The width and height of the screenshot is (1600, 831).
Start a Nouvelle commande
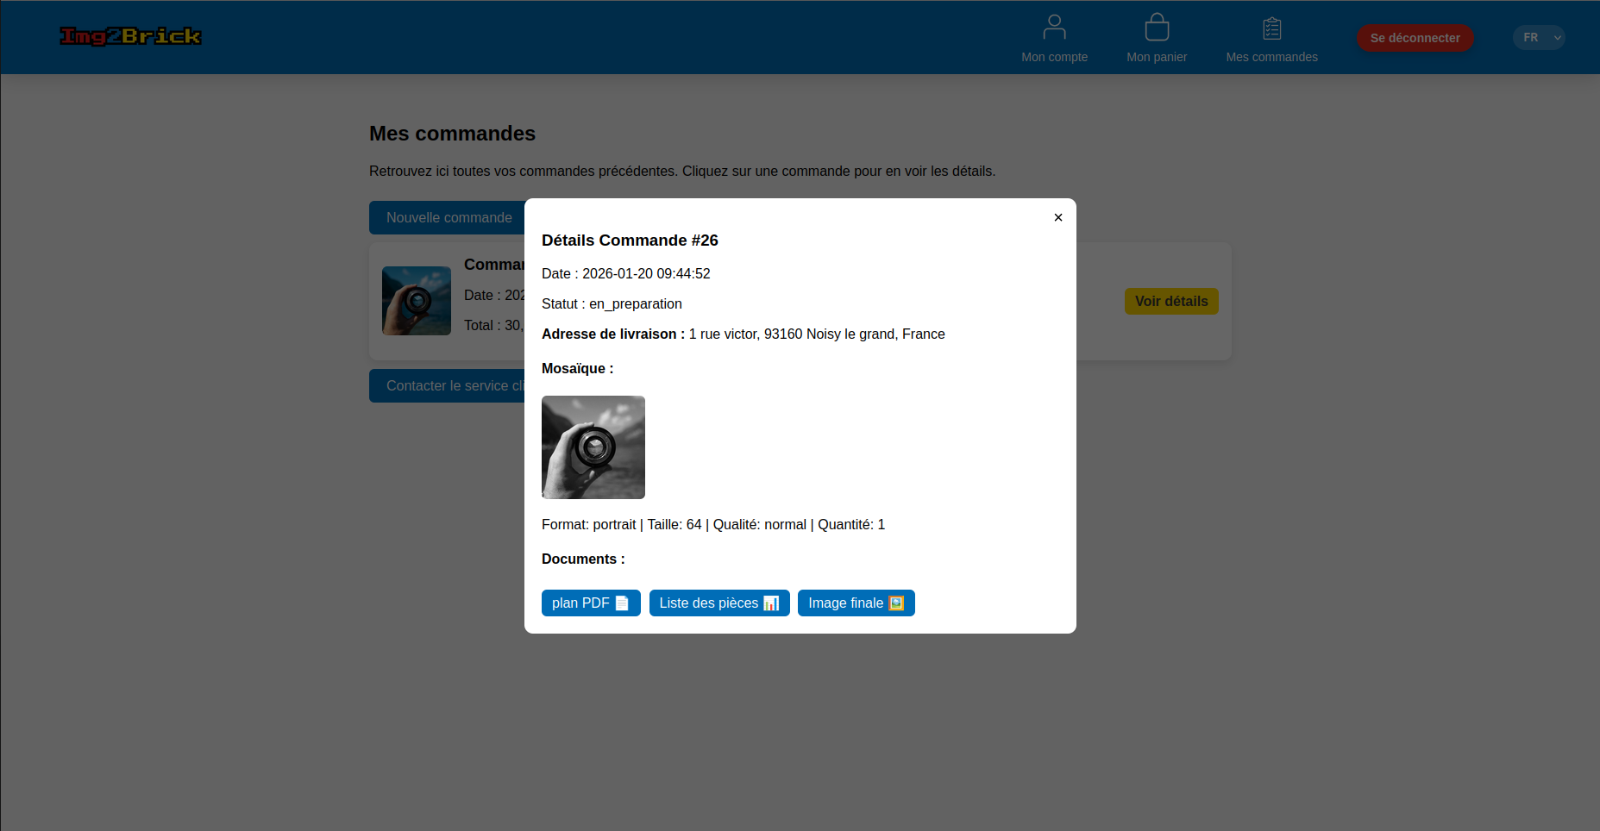point(448,218)
